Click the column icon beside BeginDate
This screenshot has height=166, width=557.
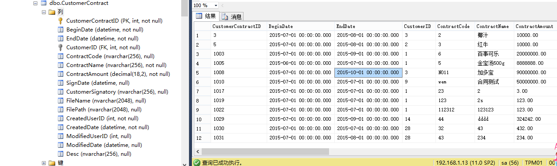tap(61, 30)
